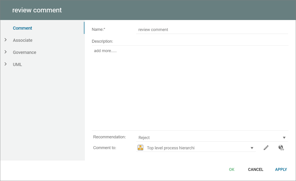Expand the Associate section chevron
296x181 pixels.
pyautogui.click(x=6, y=40)
